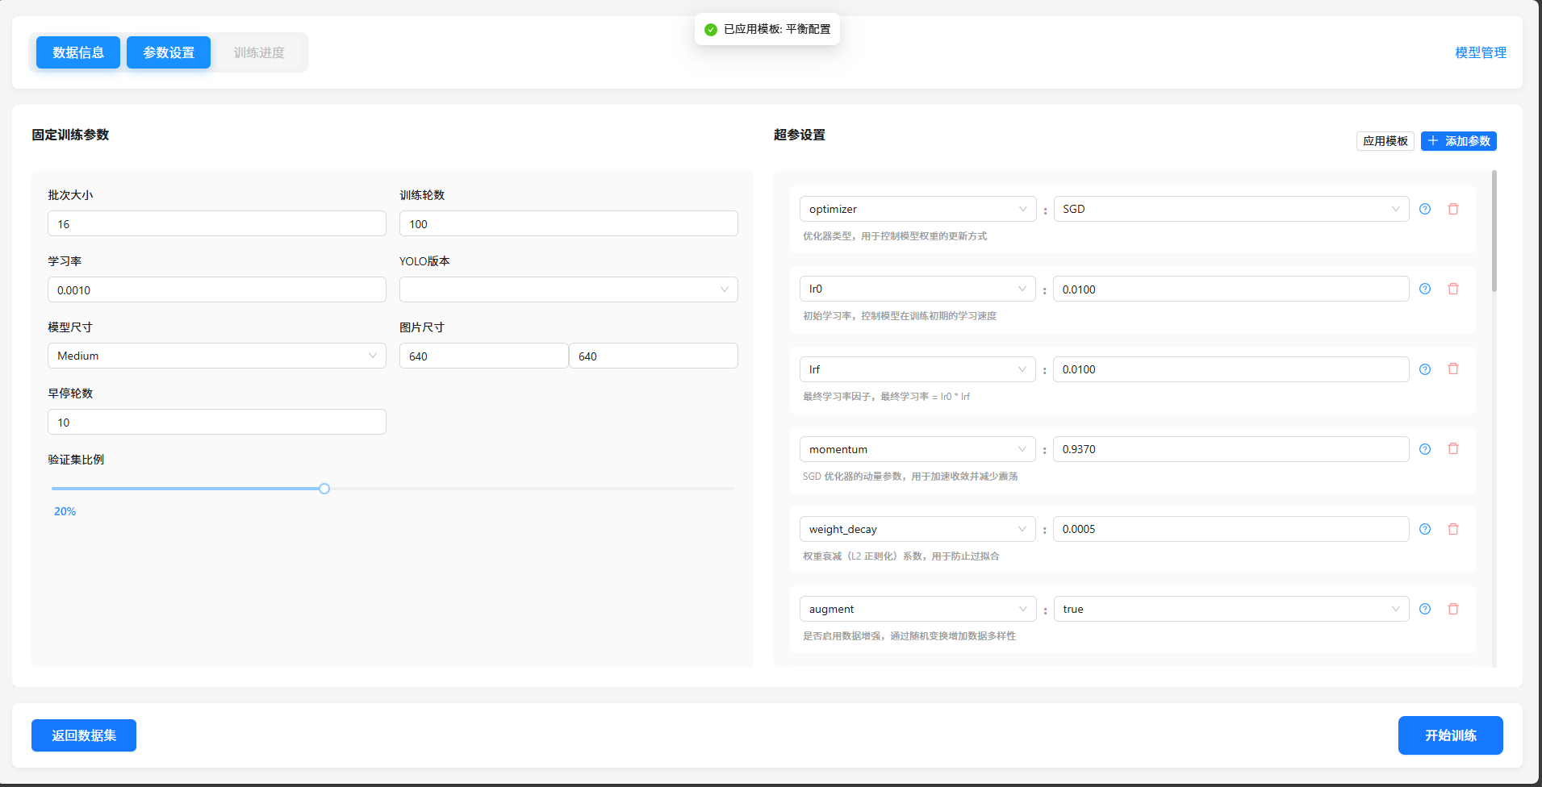Click the 批次大小 input field

(x=216, y=224)
